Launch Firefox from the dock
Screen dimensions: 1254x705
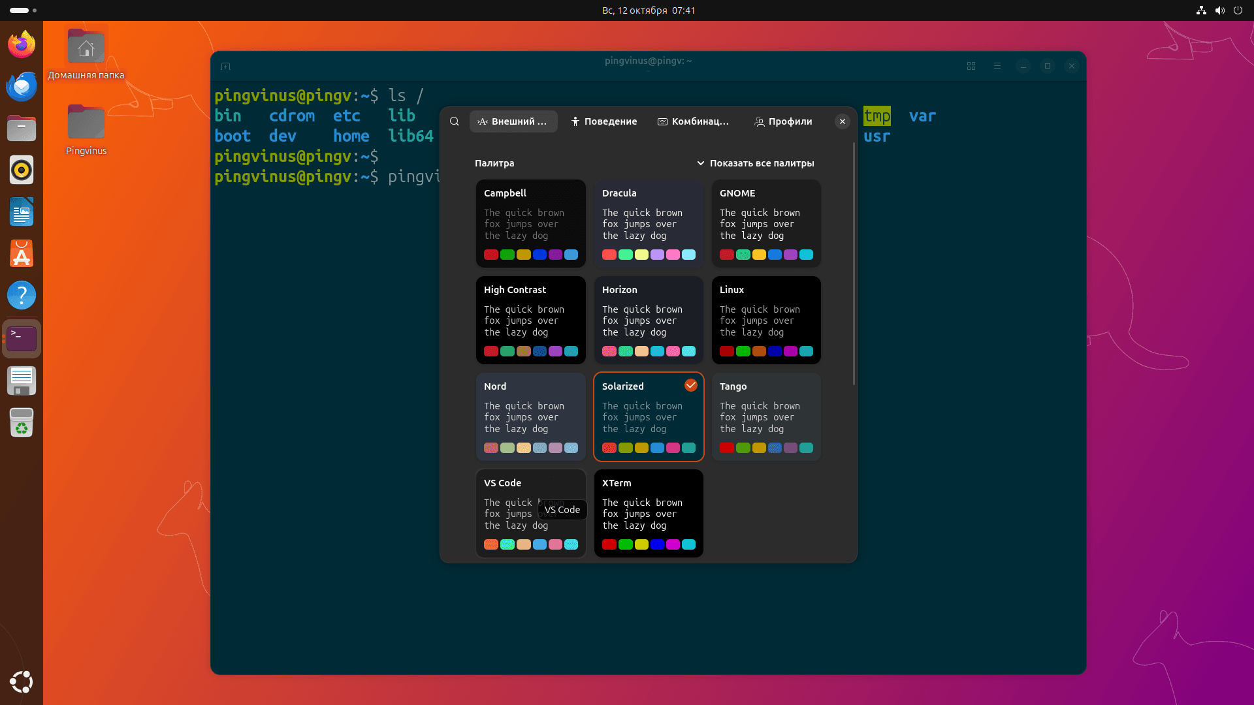(22, 45)
